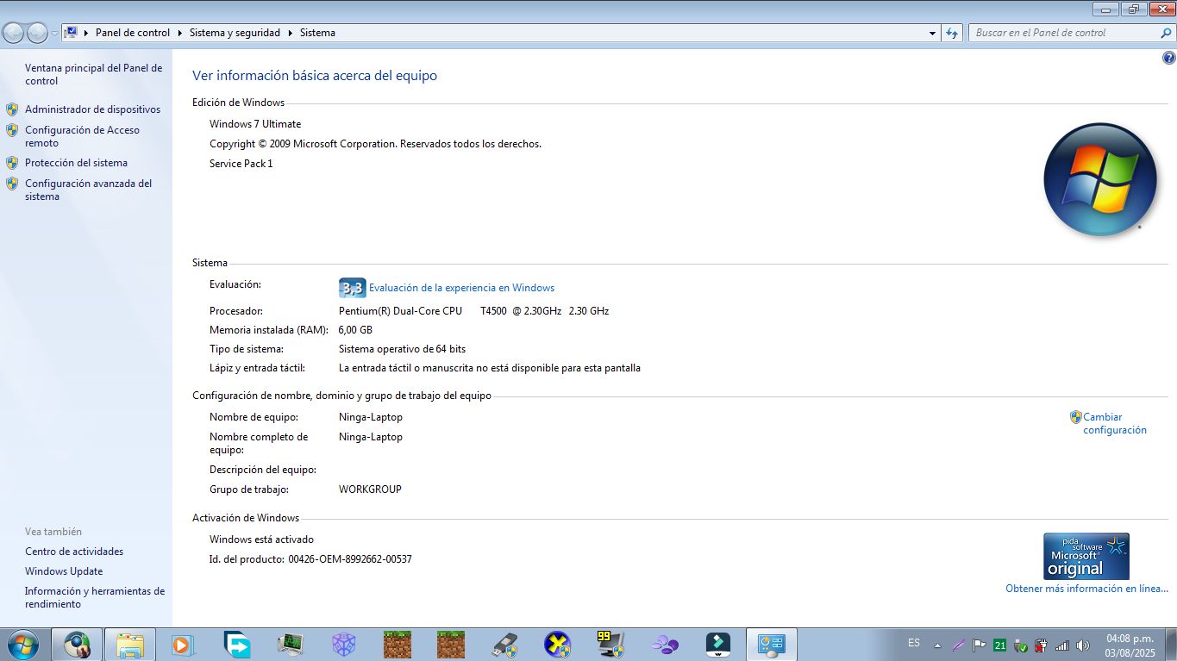Open the address bar history dropdown arrow
The height and width of the screenshot is (661, 1177).
point(932,33)
